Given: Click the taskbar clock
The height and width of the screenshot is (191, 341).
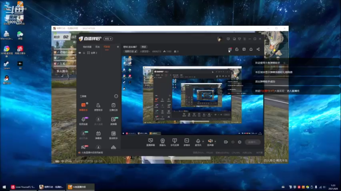Looking at the screenshot, I should click(333, 187).
